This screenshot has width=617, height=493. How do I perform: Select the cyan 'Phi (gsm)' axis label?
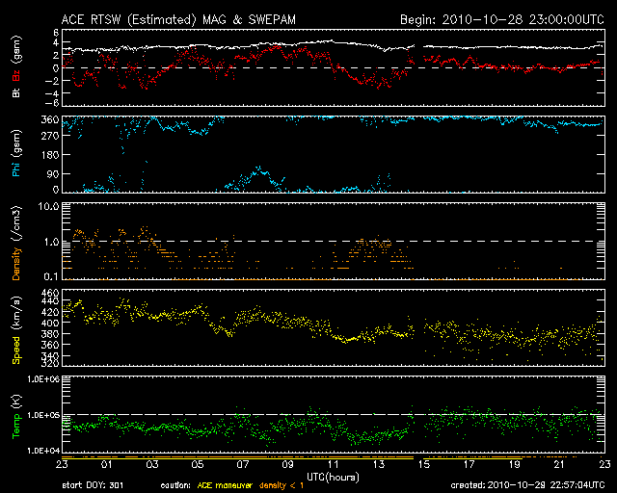pyautogui.click(x=16, y=153)
